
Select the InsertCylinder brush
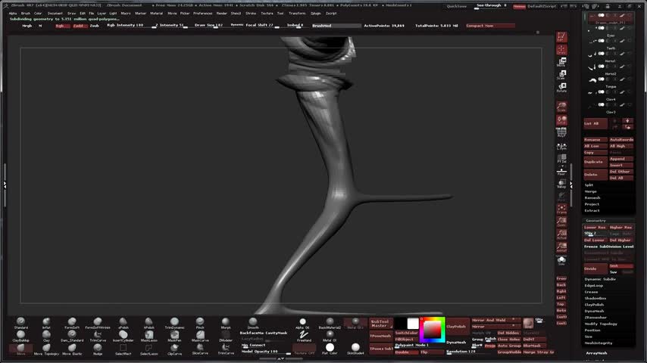click(123, 337)
